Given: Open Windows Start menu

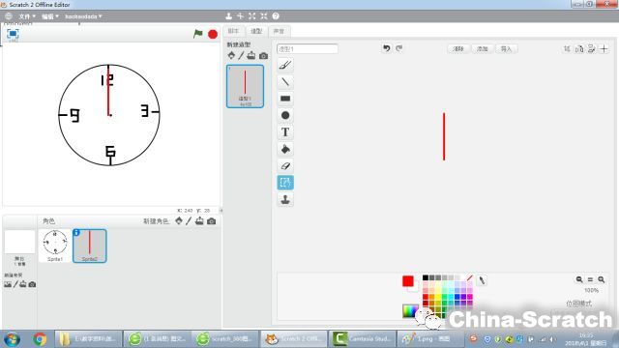Looking at the screenshot, I should click(x=12, y=339).
